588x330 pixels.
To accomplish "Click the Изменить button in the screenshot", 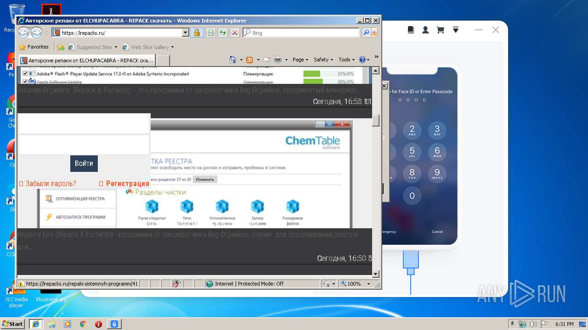I will pyautogui.click(x=205, y=179).
